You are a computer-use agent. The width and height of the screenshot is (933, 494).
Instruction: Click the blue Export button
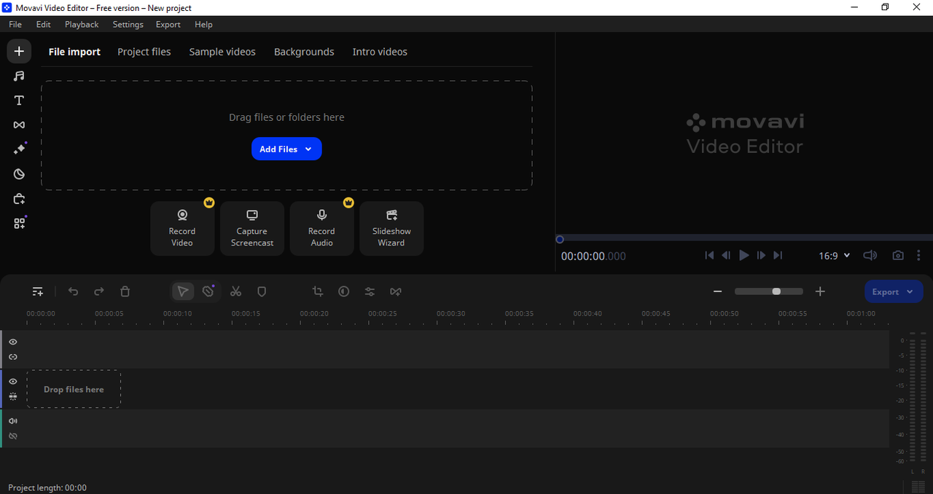(894, 291)
